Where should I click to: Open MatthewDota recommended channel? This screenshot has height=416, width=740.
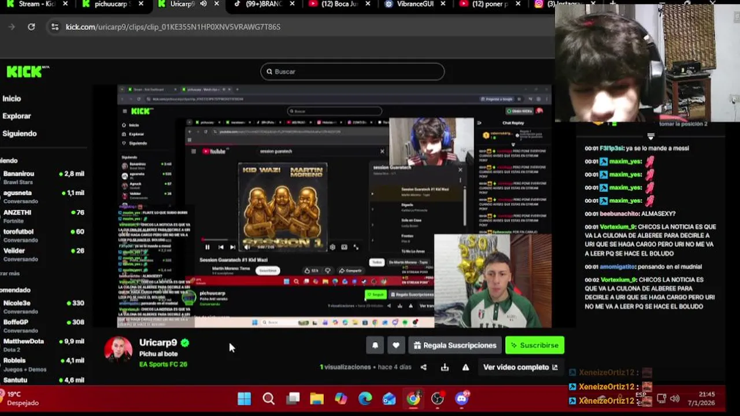pyautogui.click(x=43, y=345)
